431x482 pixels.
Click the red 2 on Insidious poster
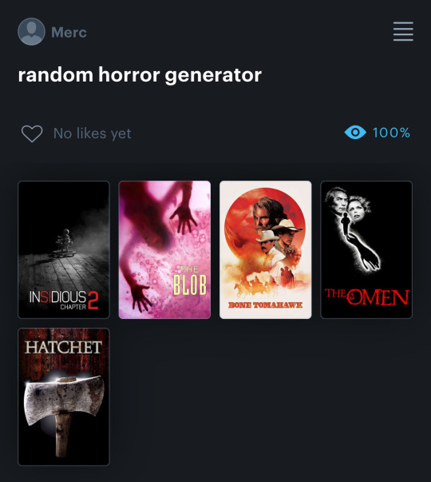[93, 301]
